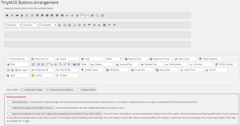Screen dimensions: 240x126
Task: Click the XHTML Attribs button
Action: 226,64
